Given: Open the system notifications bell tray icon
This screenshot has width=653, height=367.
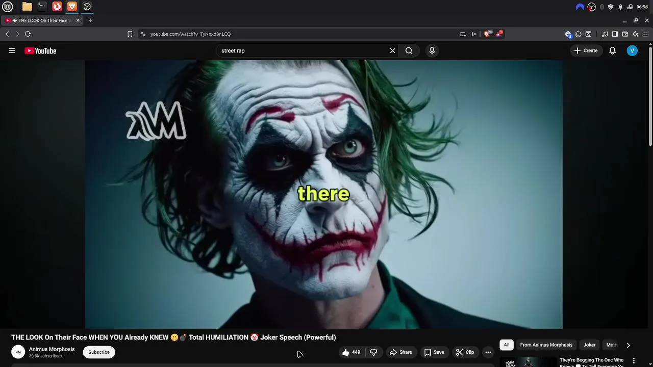Looking at the screenshot, I should point(620,7).
